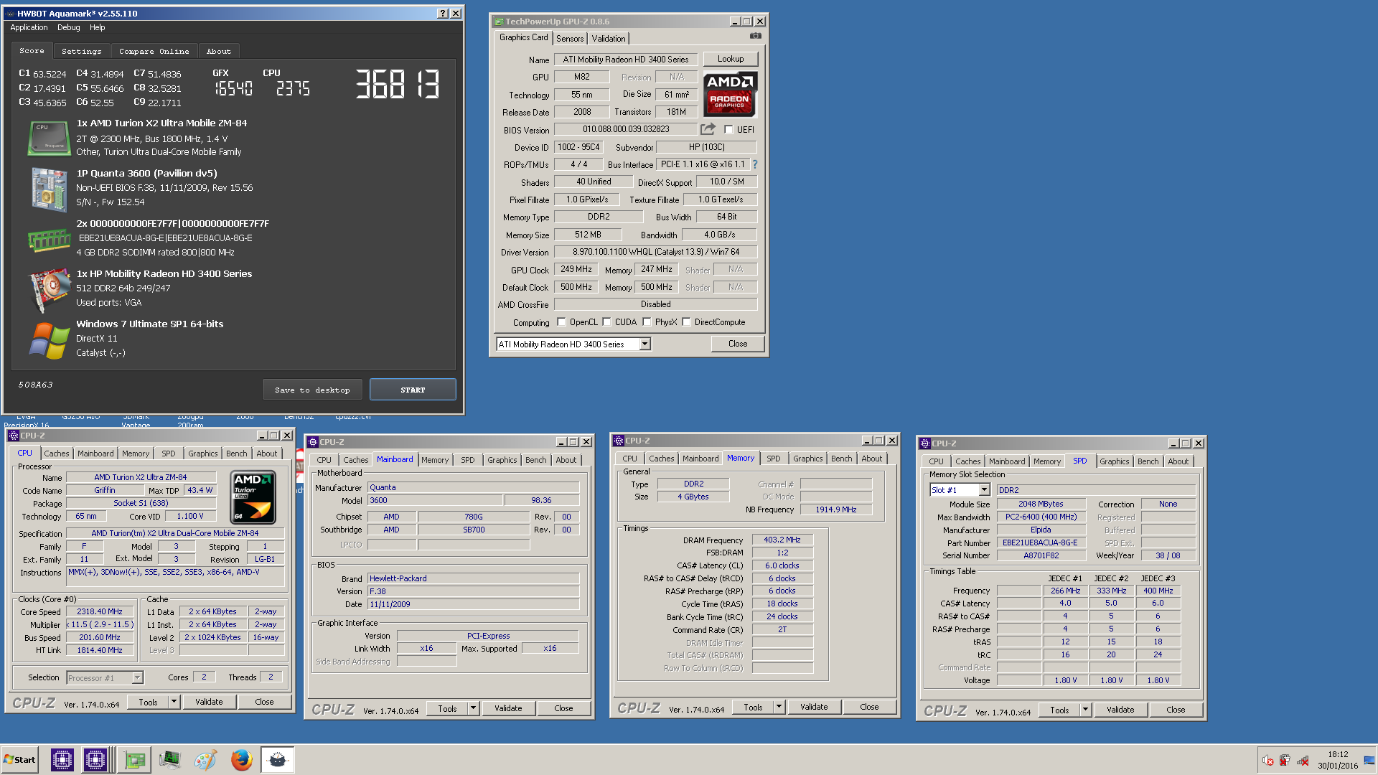The width and height of the screenshot is (1378, 775).
Task: Open the HWBOT Aquamark taskbar icon
Action: click(x=277, y=759)
